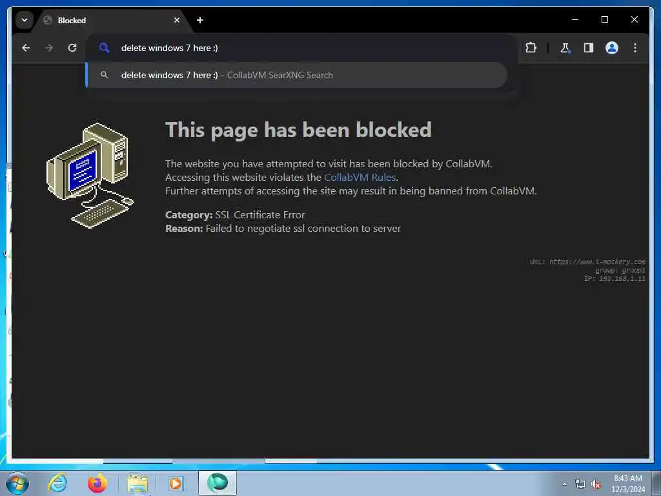Toggle the side panel icon

click(589, 48)
